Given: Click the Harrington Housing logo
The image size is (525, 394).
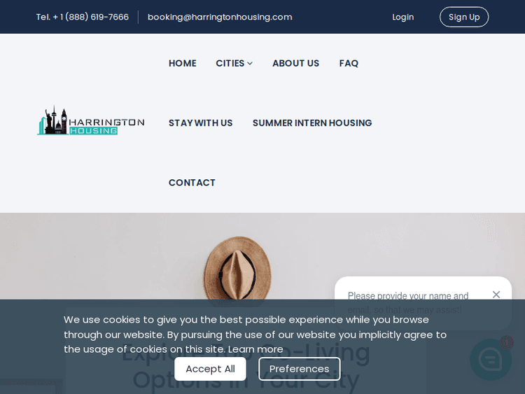Looking at the screenshot, I should click(x=91, y=120).
